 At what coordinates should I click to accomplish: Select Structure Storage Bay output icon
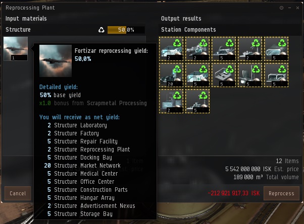197,101
